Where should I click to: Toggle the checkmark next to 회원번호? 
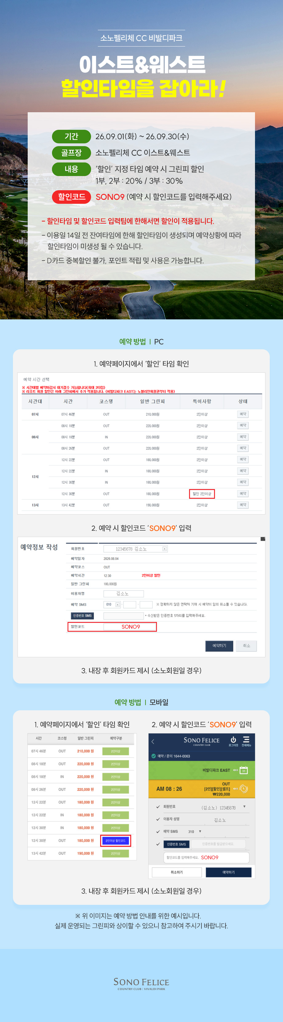click(158, 807)
